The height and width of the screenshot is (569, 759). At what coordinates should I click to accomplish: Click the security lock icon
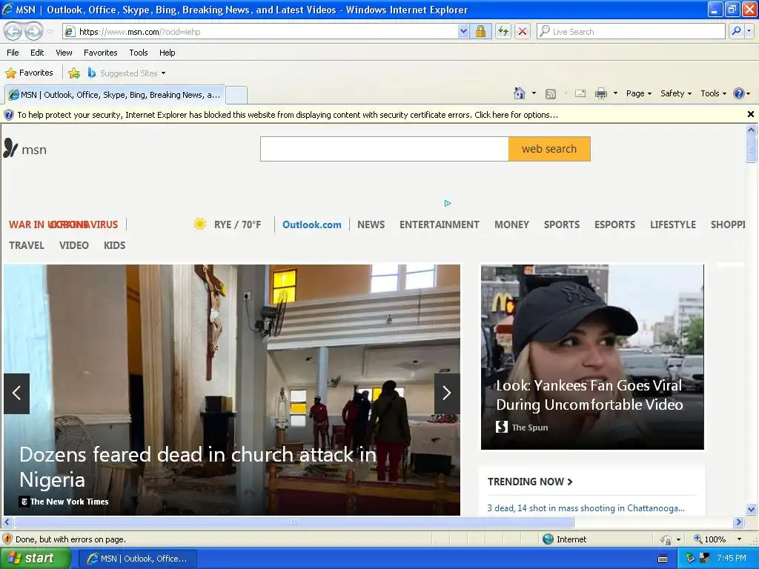click(x=480, y=32)
